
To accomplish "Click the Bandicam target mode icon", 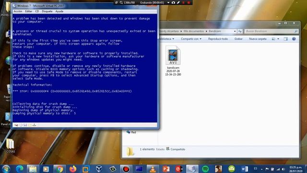I will (x=116, y=2).
